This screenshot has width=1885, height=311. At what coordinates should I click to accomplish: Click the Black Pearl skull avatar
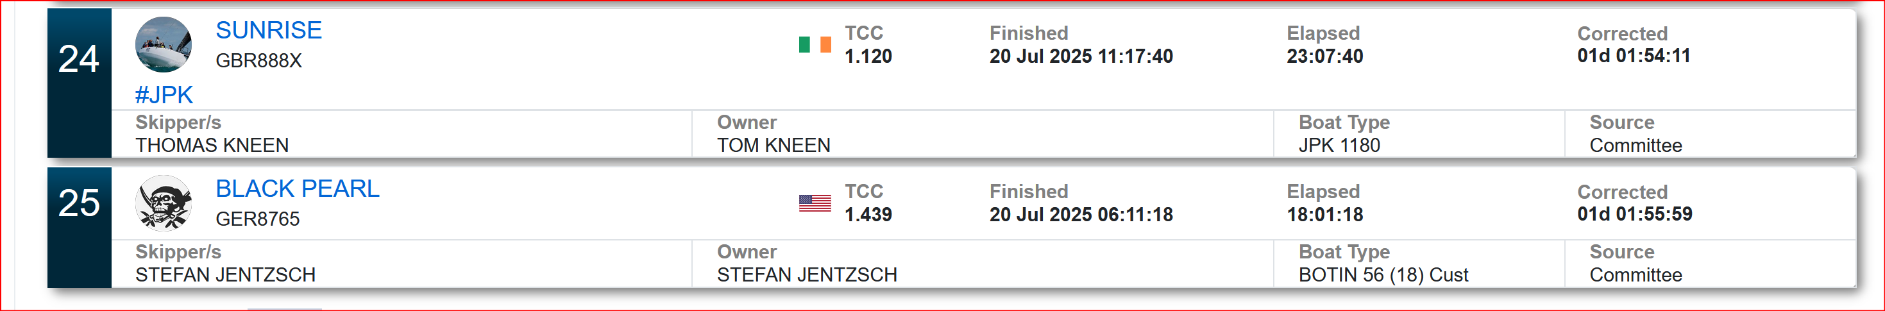[164, 203]
